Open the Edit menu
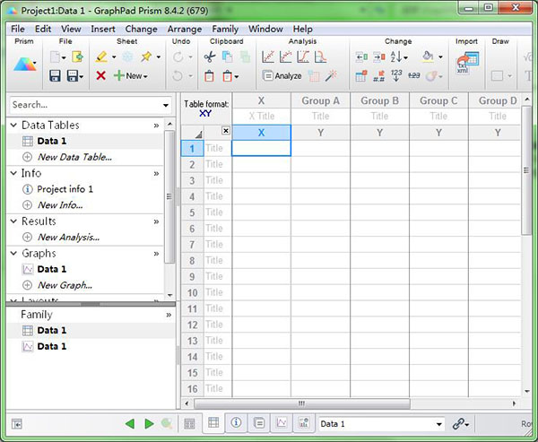Screen dimensions: 538x442 coord(43,29)
